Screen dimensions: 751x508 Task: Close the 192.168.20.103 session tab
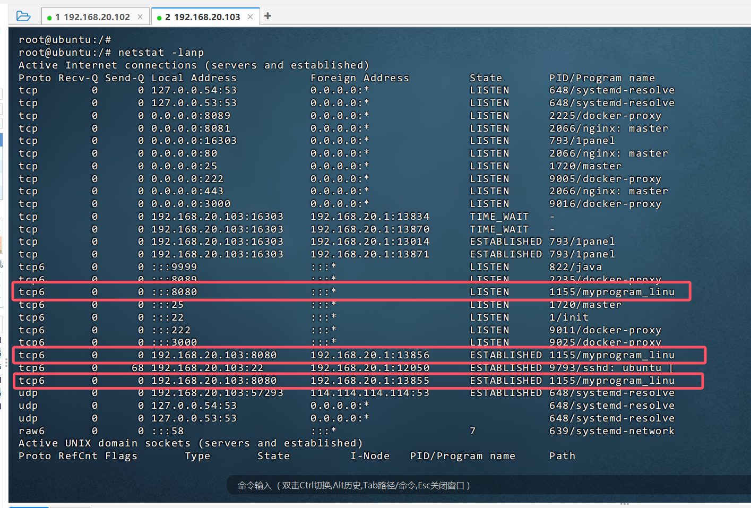pos(250,17)
